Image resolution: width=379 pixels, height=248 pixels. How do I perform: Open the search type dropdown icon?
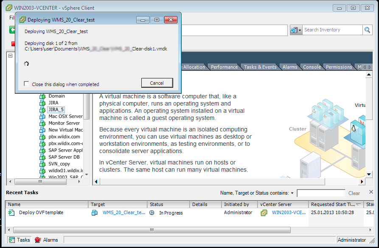point(296,30)
